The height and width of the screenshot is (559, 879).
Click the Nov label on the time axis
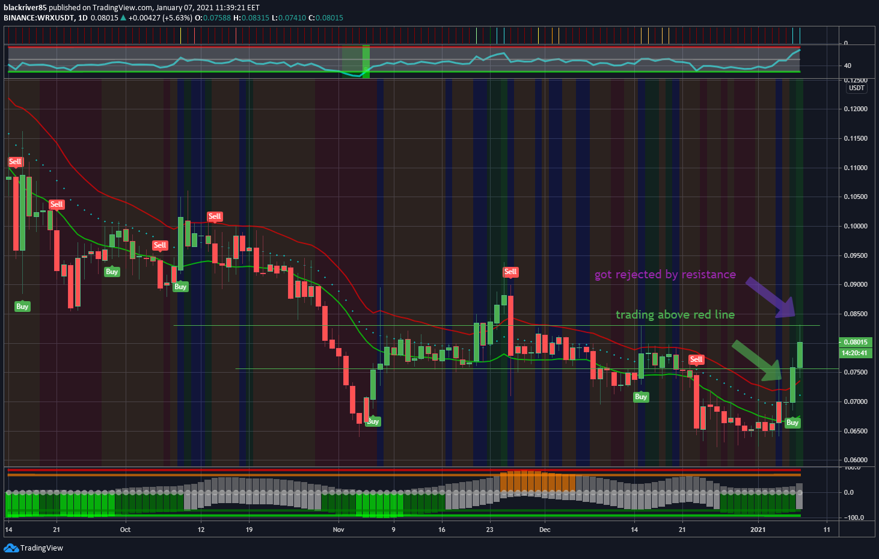(x=338, y=530)
